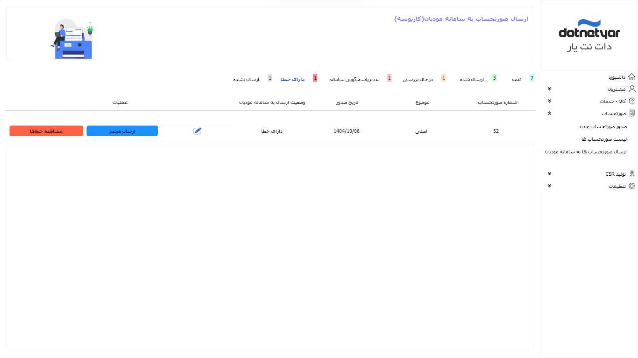Click the home icon next to داشبورد
The height and width of the screenshot is (358, 638).
click(x=631, y=77)
